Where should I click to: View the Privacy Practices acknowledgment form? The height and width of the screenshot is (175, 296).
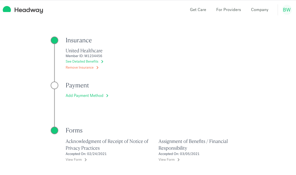click(74, 159)
